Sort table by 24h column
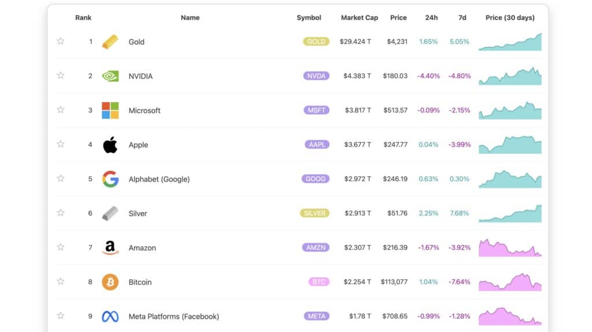This screenshot has height=332, width=592. coord(431,18)
